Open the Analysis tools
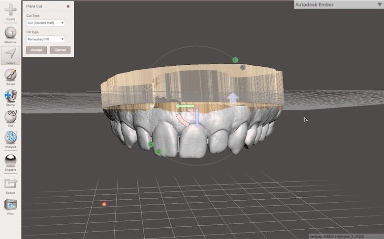The width and height of the screenshot is (384, 239). (x=10, y=140)
